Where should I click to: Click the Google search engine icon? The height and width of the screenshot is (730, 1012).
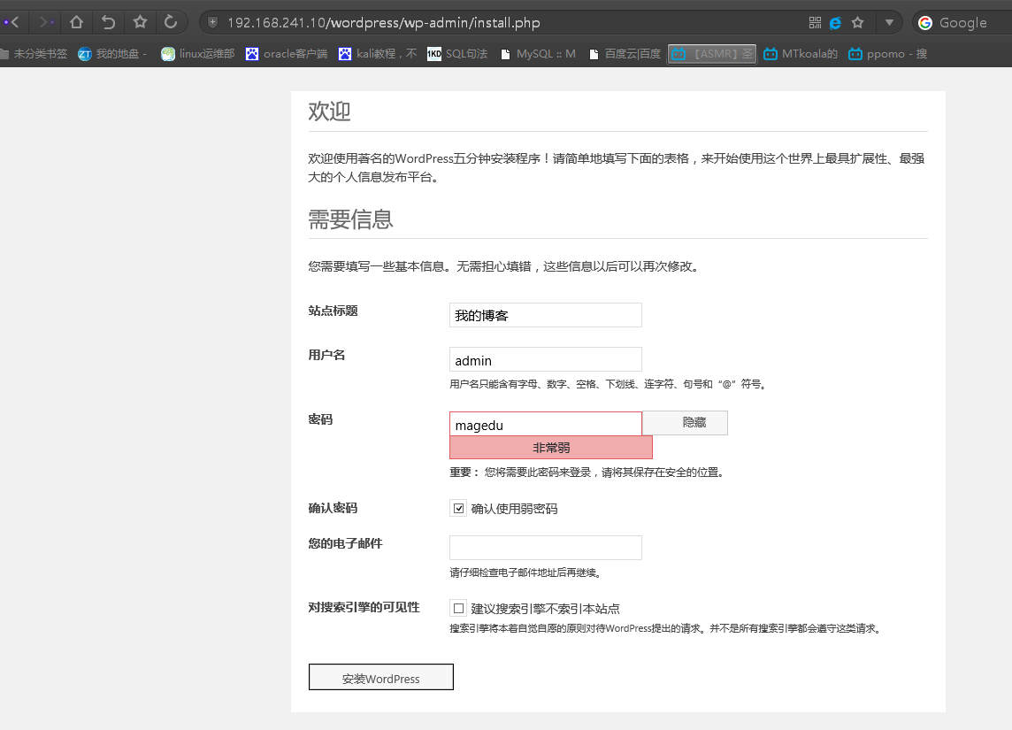point(925,23)
